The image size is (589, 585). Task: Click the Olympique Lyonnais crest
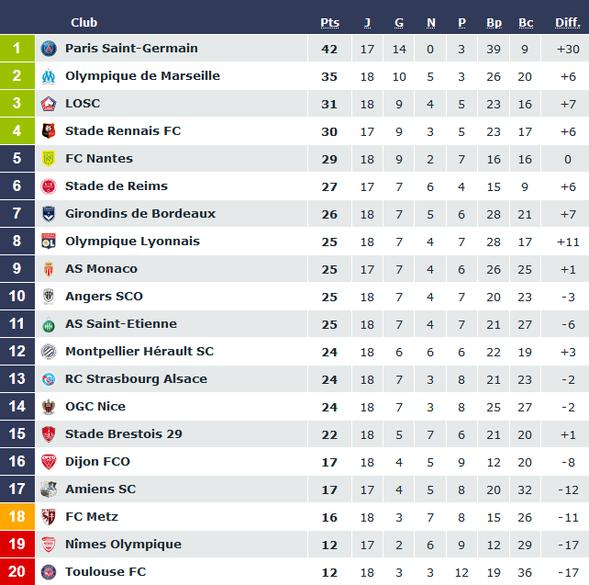49,242
